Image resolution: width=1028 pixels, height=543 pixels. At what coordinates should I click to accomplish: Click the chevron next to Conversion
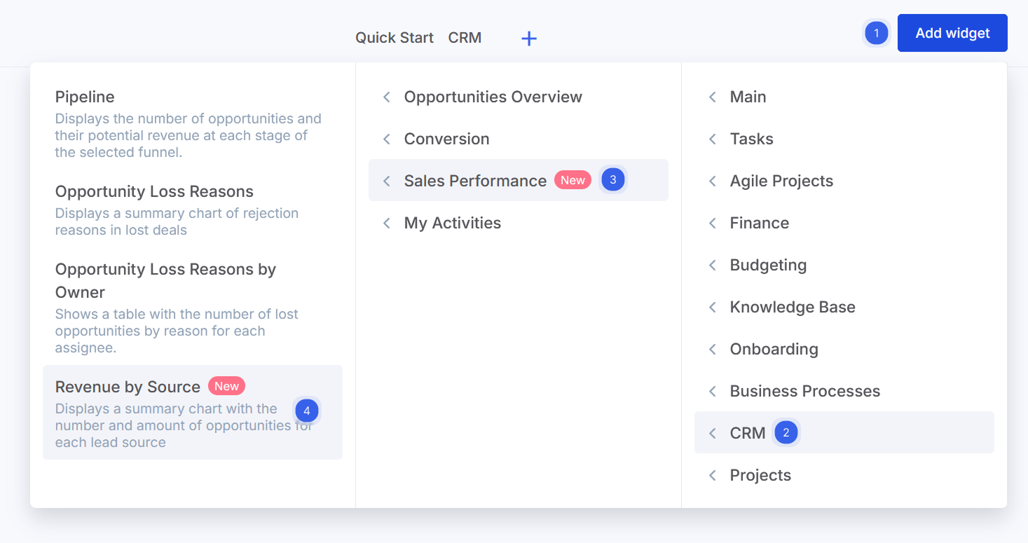coord(387,139)
